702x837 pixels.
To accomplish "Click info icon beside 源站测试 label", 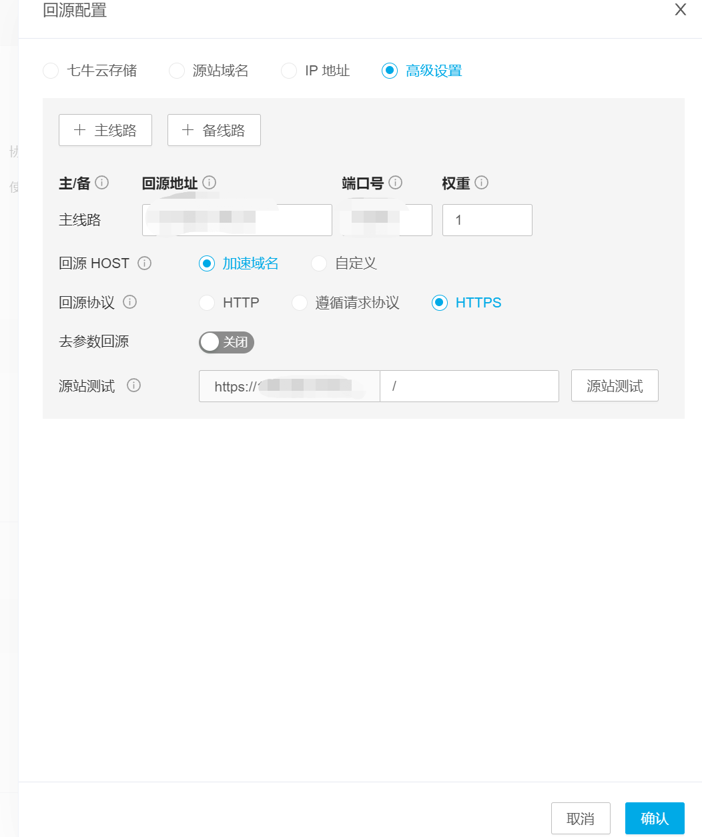I will [134, 385].
